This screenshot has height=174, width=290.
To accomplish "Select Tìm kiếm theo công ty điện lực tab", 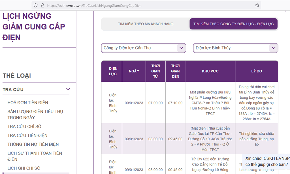I will coord(233,24).
